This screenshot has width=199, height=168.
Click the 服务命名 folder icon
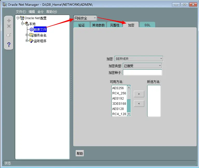tap(31, 35)
